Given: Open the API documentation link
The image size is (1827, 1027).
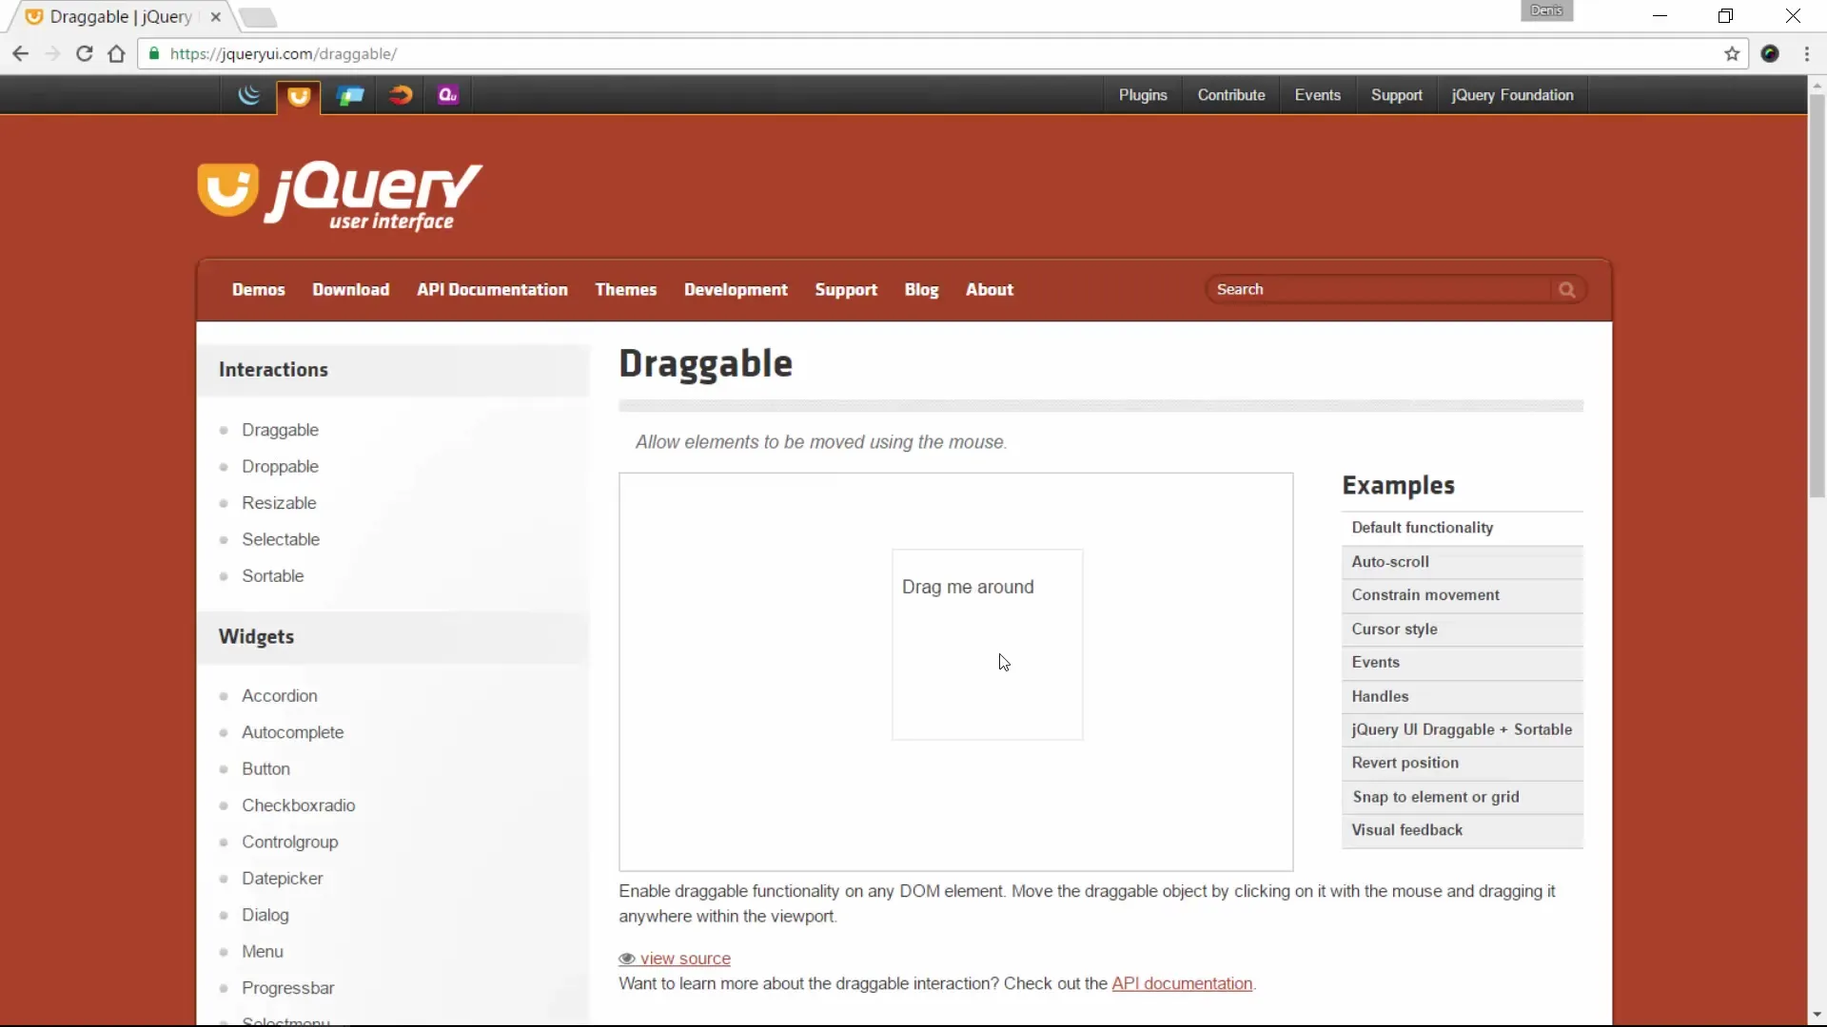Looking at the screenshot, I should (1182, 984).
